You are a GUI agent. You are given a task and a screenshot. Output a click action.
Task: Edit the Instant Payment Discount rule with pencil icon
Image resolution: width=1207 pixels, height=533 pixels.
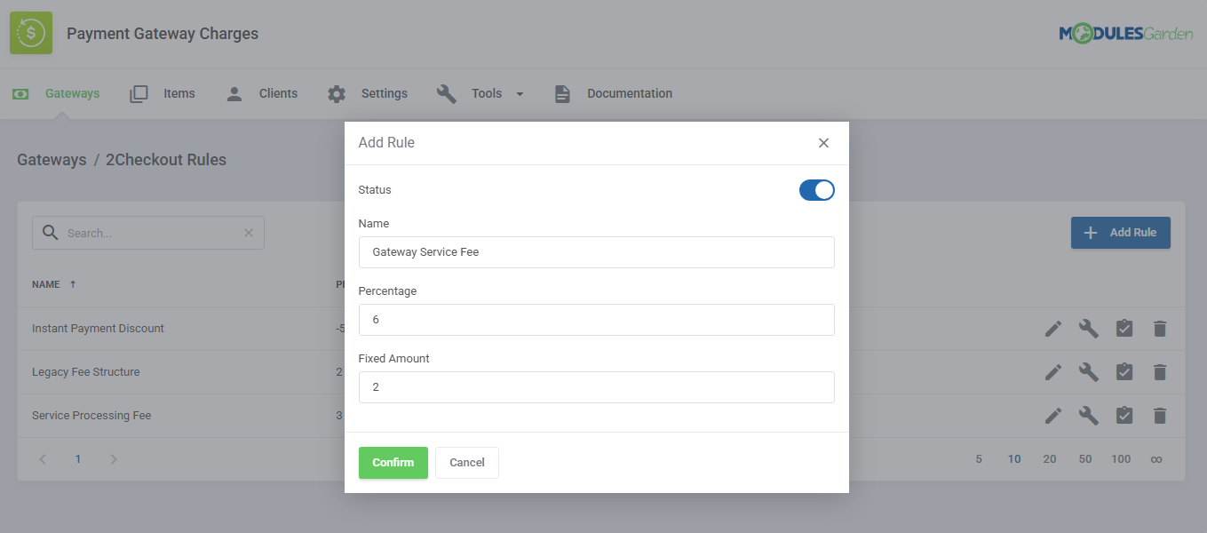[1053, 328]
